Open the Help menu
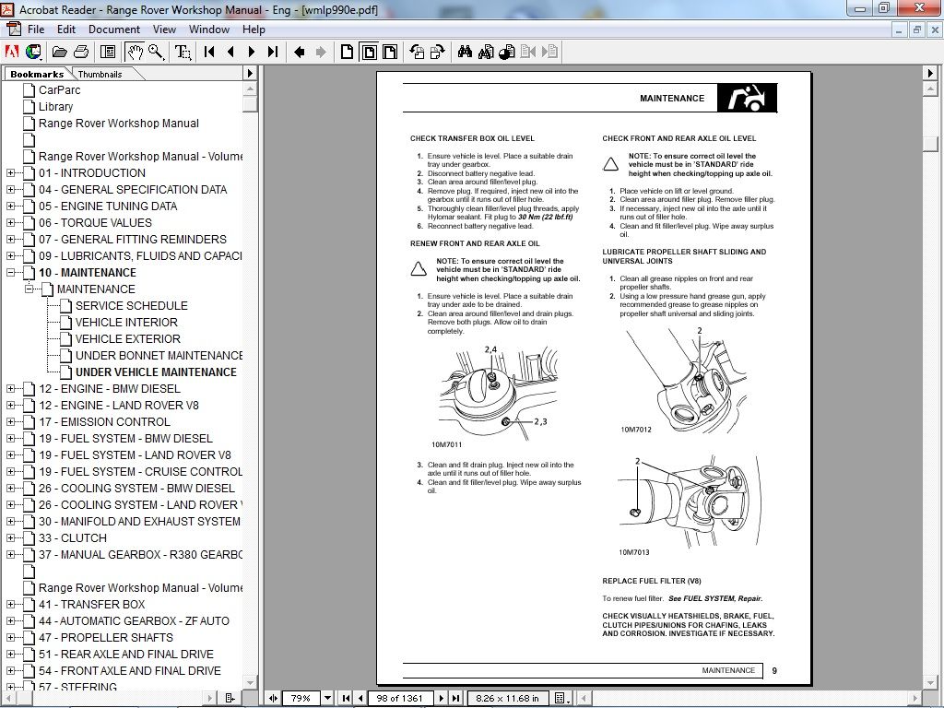The width and height of the screenshot is (944, 708). [254, 29]
